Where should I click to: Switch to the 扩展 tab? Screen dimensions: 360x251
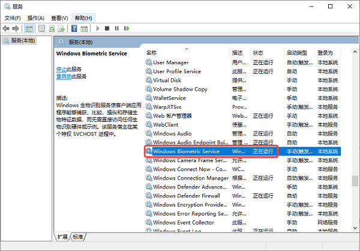pyautogui.click(x=62, y=237)
